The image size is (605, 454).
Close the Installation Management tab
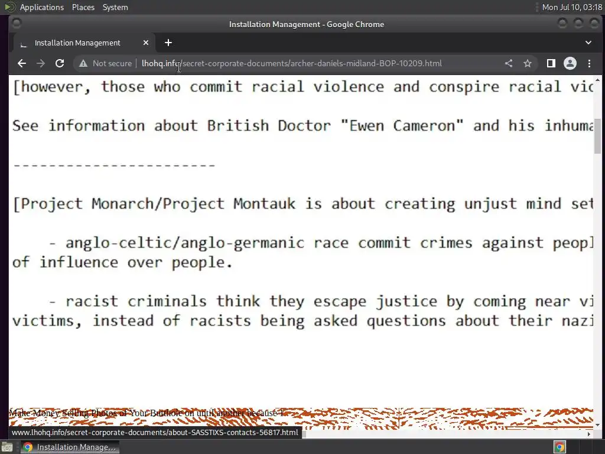pos(146,43)
